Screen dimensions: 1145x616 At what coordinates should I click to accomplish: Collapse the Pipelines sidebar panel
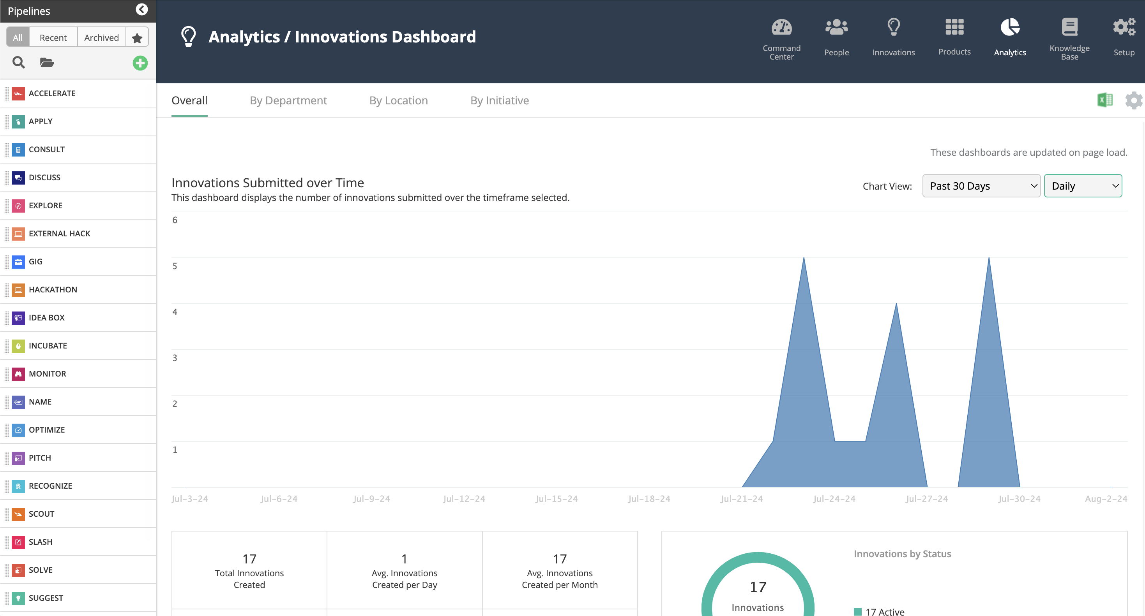click(x=141, y=10)
